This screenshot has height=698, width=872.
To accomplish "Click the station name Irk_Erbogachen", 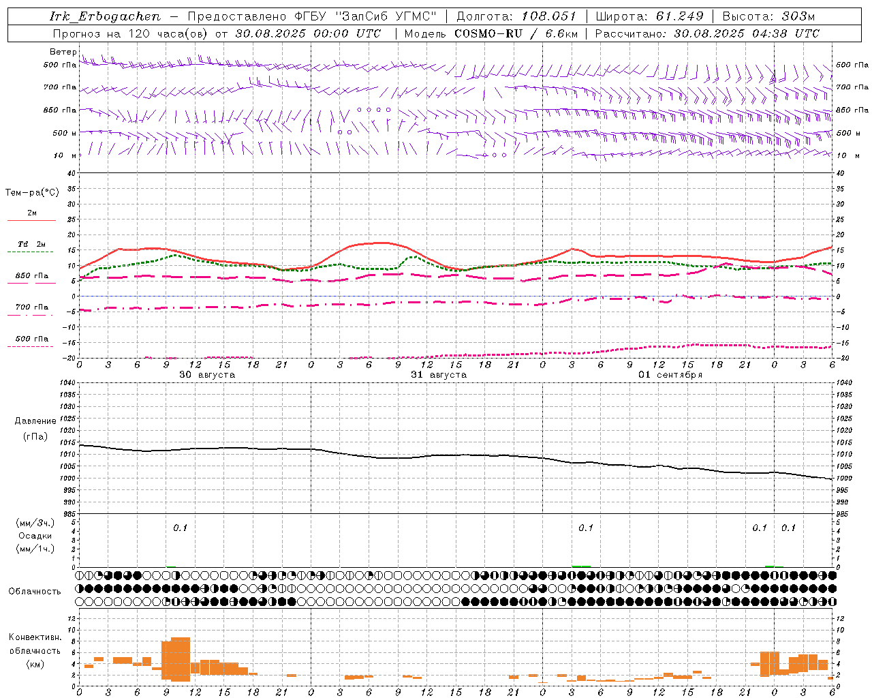I will tap(105, 16).
